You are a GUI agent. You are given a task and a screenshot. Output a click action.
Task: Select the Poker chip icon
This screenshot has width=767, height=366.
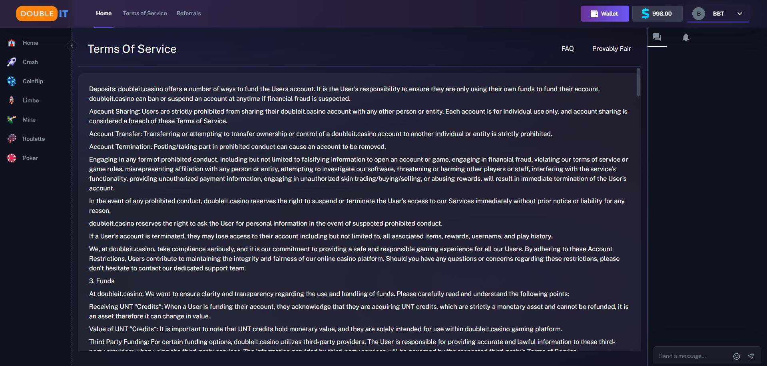(12, 158)
